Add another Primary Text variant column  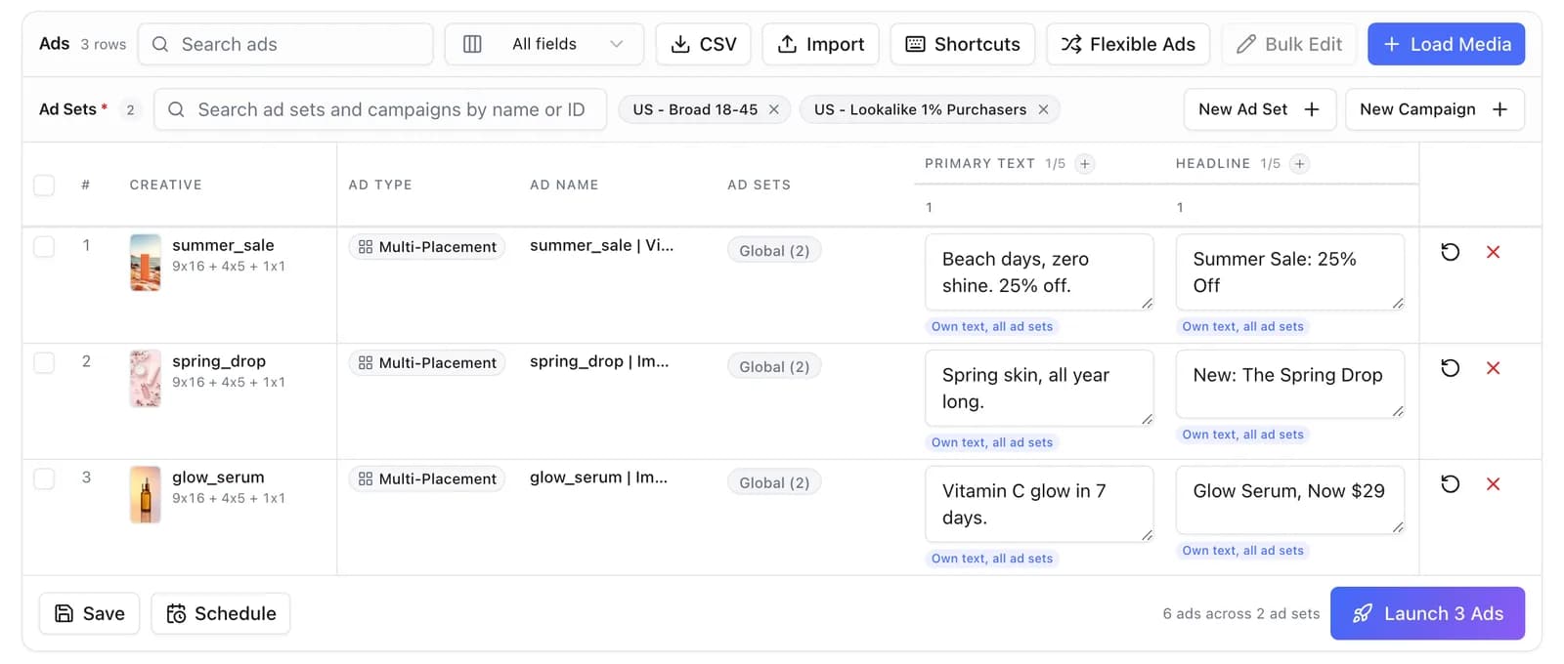point(1084,164)
